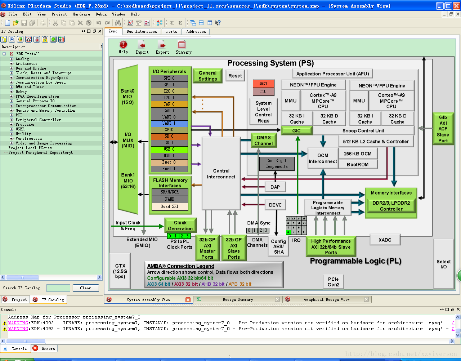Click the green USB 0 peripheral block
The width and height of the screenshot is (461, 361).
169,149
